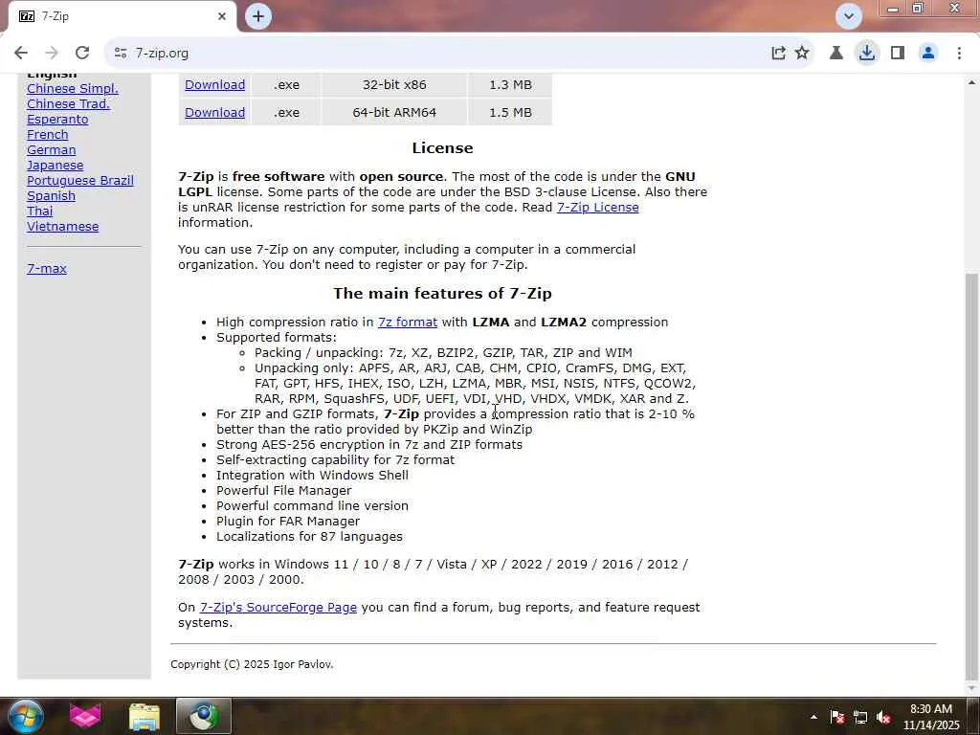980x735 pixels.
Task: Switch language to Japanese
Action: pyautogui.click(x=55, y=165)
